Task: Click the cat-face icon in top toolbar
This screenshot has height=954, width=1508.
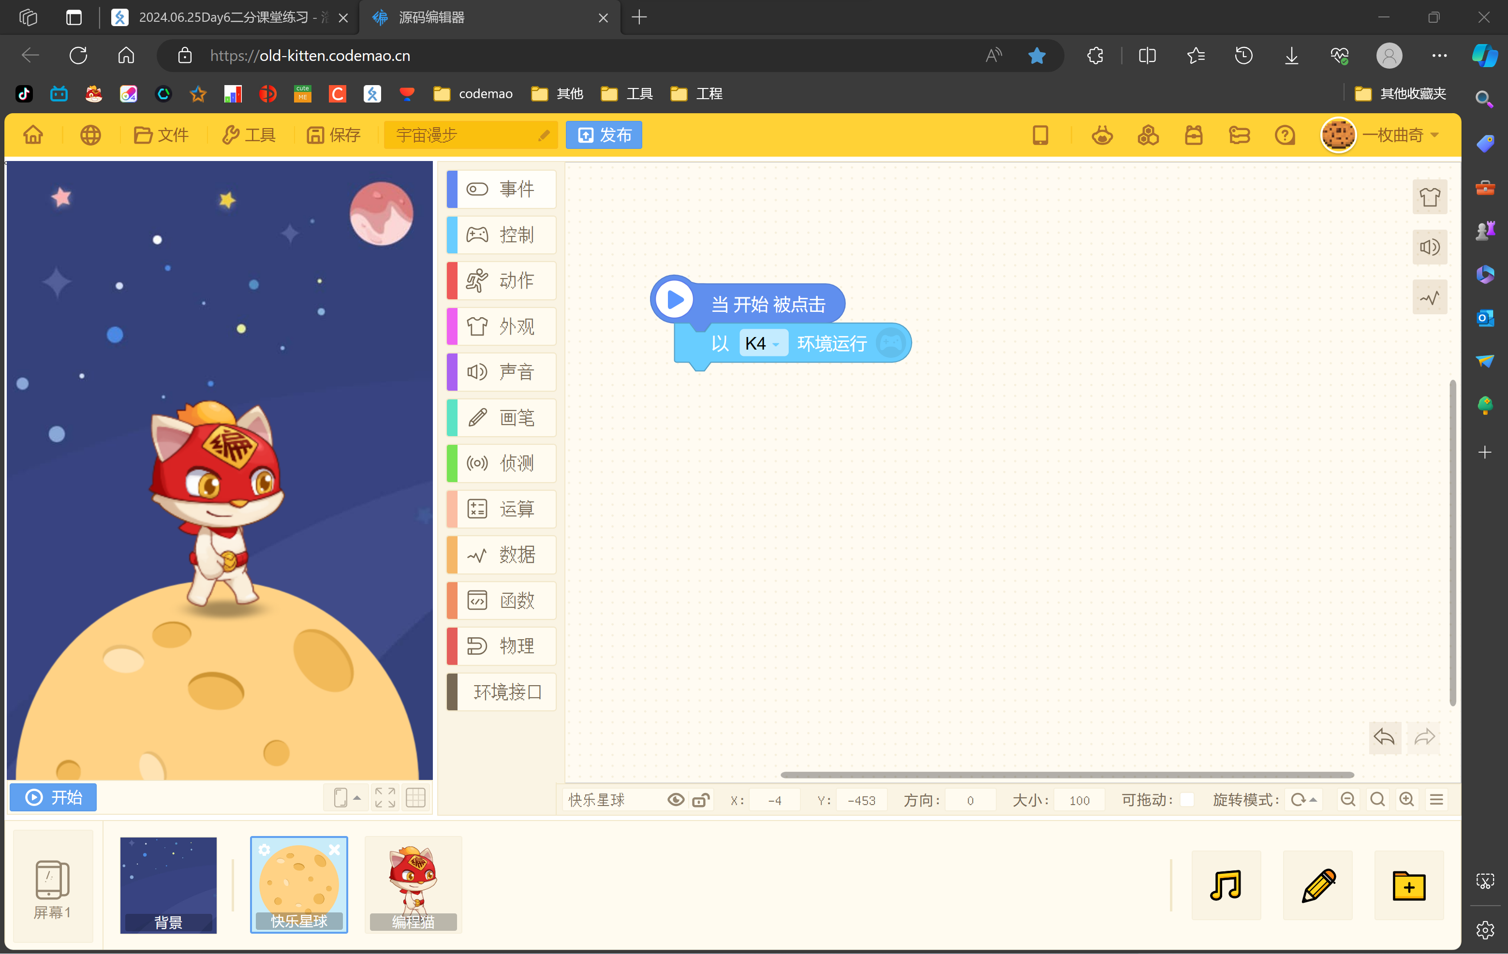Action: point(1102,134)
